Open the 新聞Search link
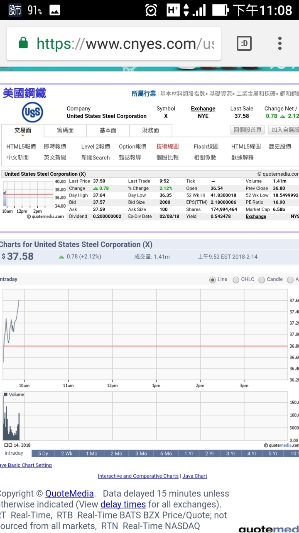Image resolution: width=299 pixels, height=533 pixels. pos(96,157)
